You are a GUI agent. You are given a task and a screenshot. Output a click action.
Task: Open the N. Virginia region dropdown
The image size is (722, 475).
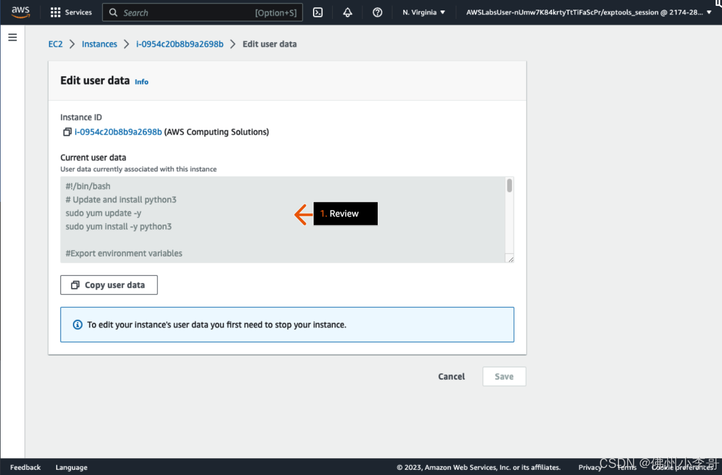point(424,12)
